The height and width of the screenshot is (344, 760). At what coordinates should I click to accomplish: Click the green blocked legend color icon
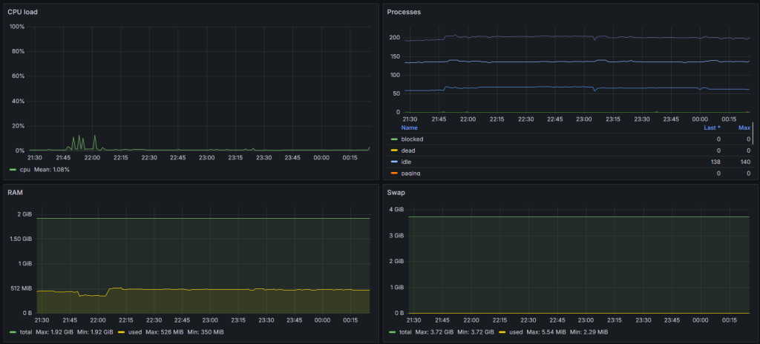tap(393, 139)
